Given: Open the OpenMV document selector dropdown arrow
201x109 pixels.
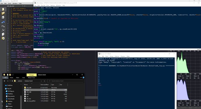Looking at the screenshot, I should pyautogui.click(x=22, y=6).
